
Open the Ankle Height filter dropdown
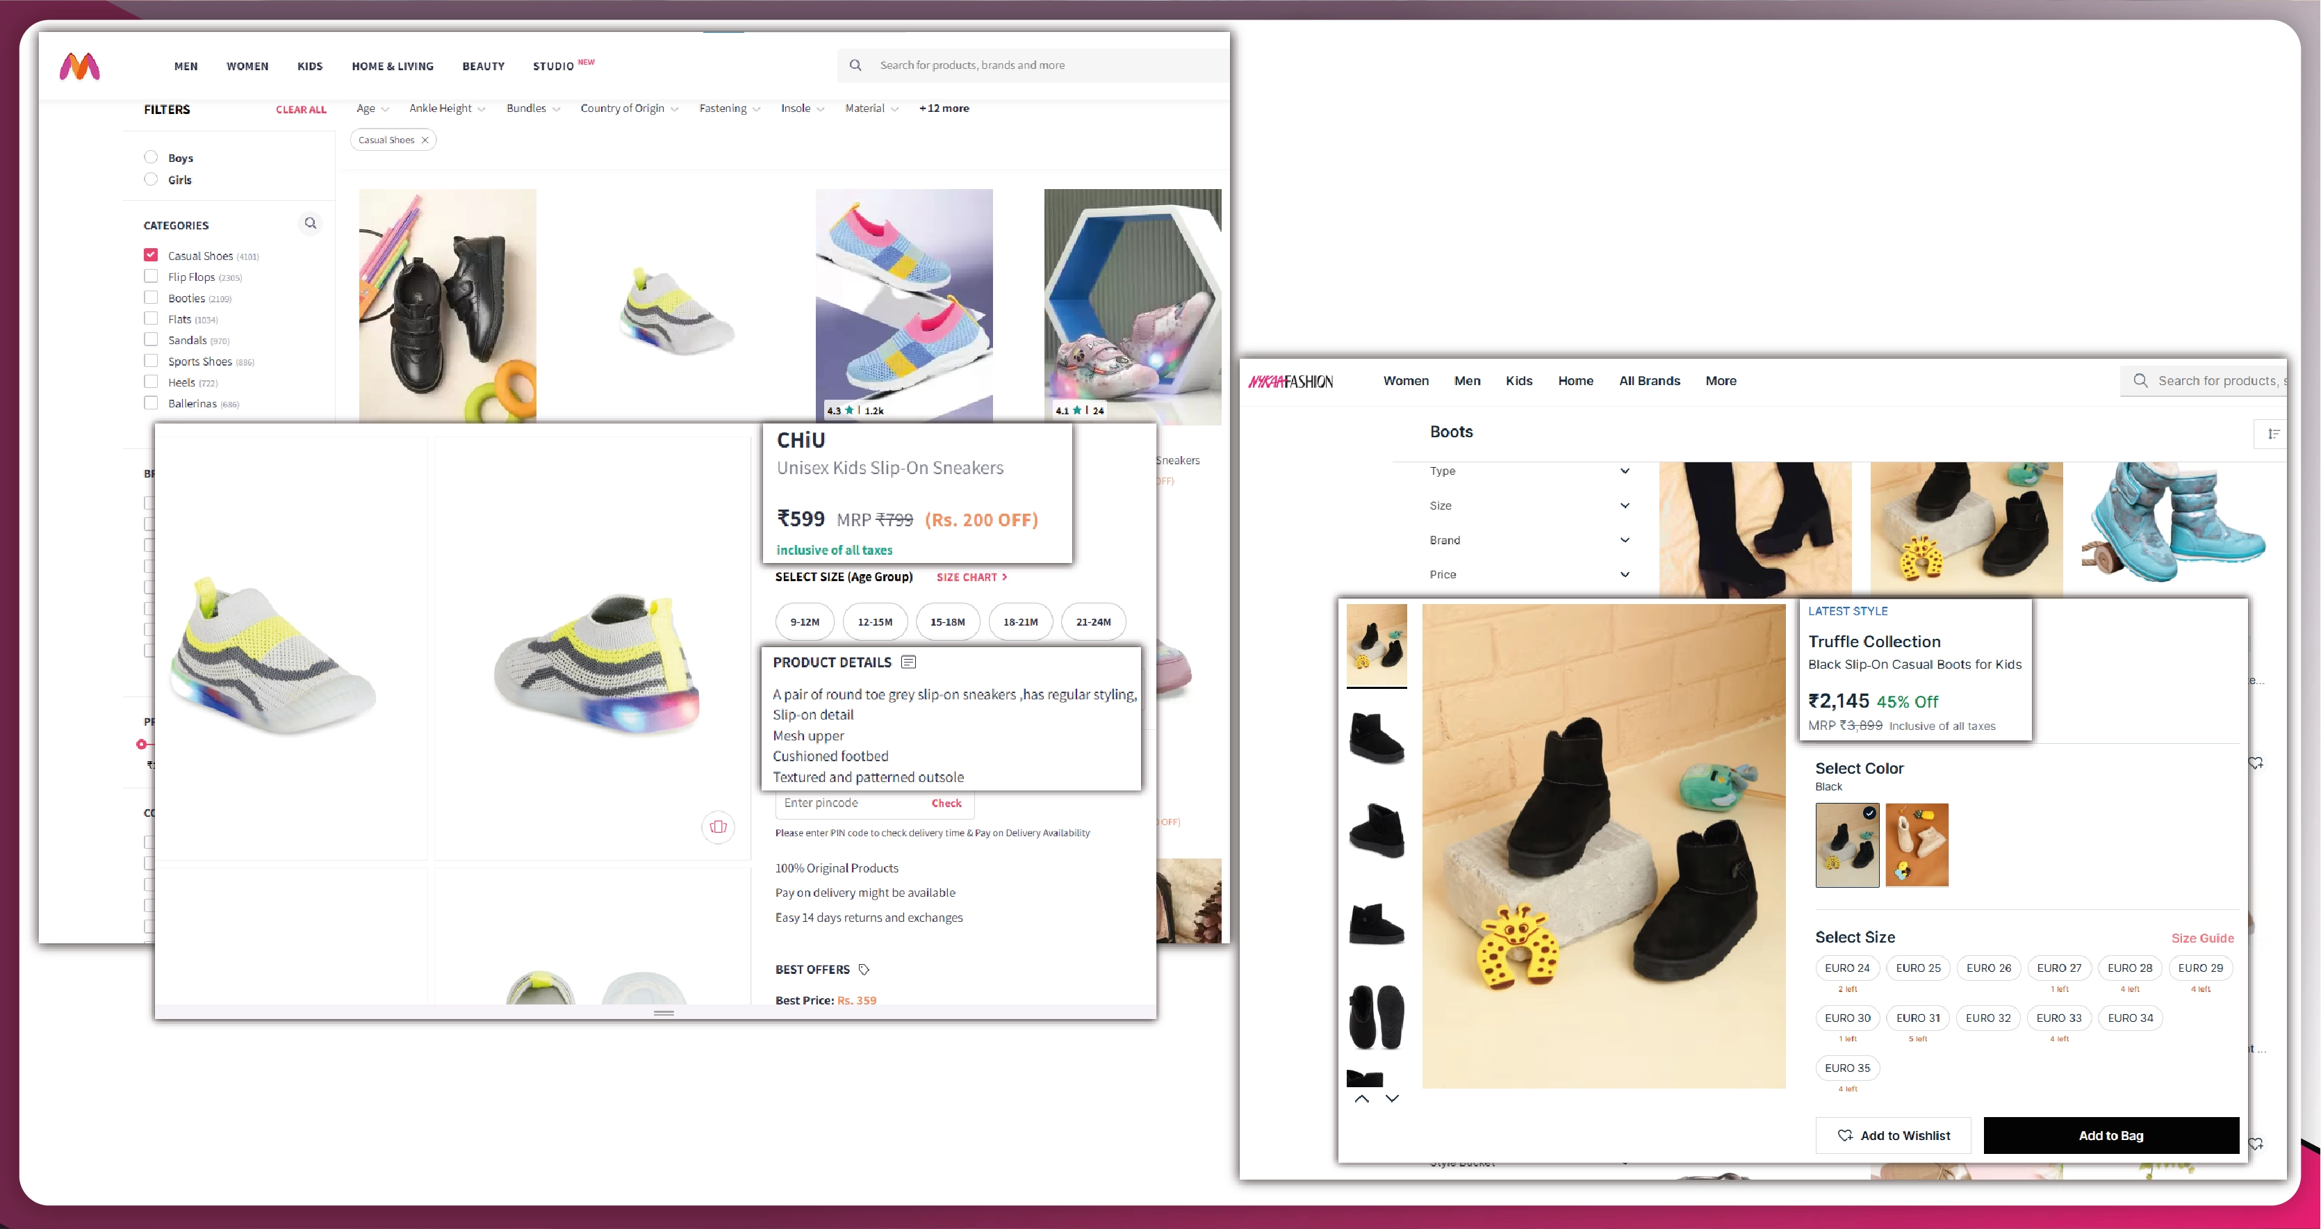point(447,108)
